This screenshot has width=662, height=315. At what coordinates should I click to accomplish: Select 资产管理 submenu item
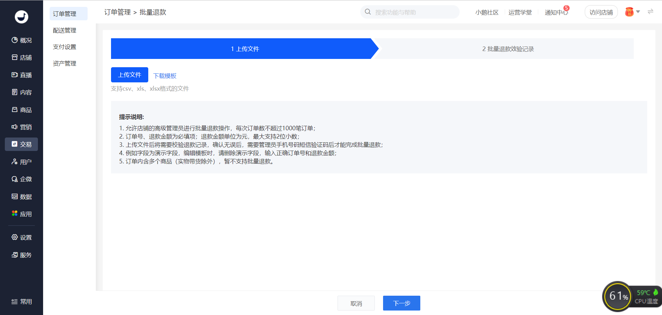pos(64,63)
